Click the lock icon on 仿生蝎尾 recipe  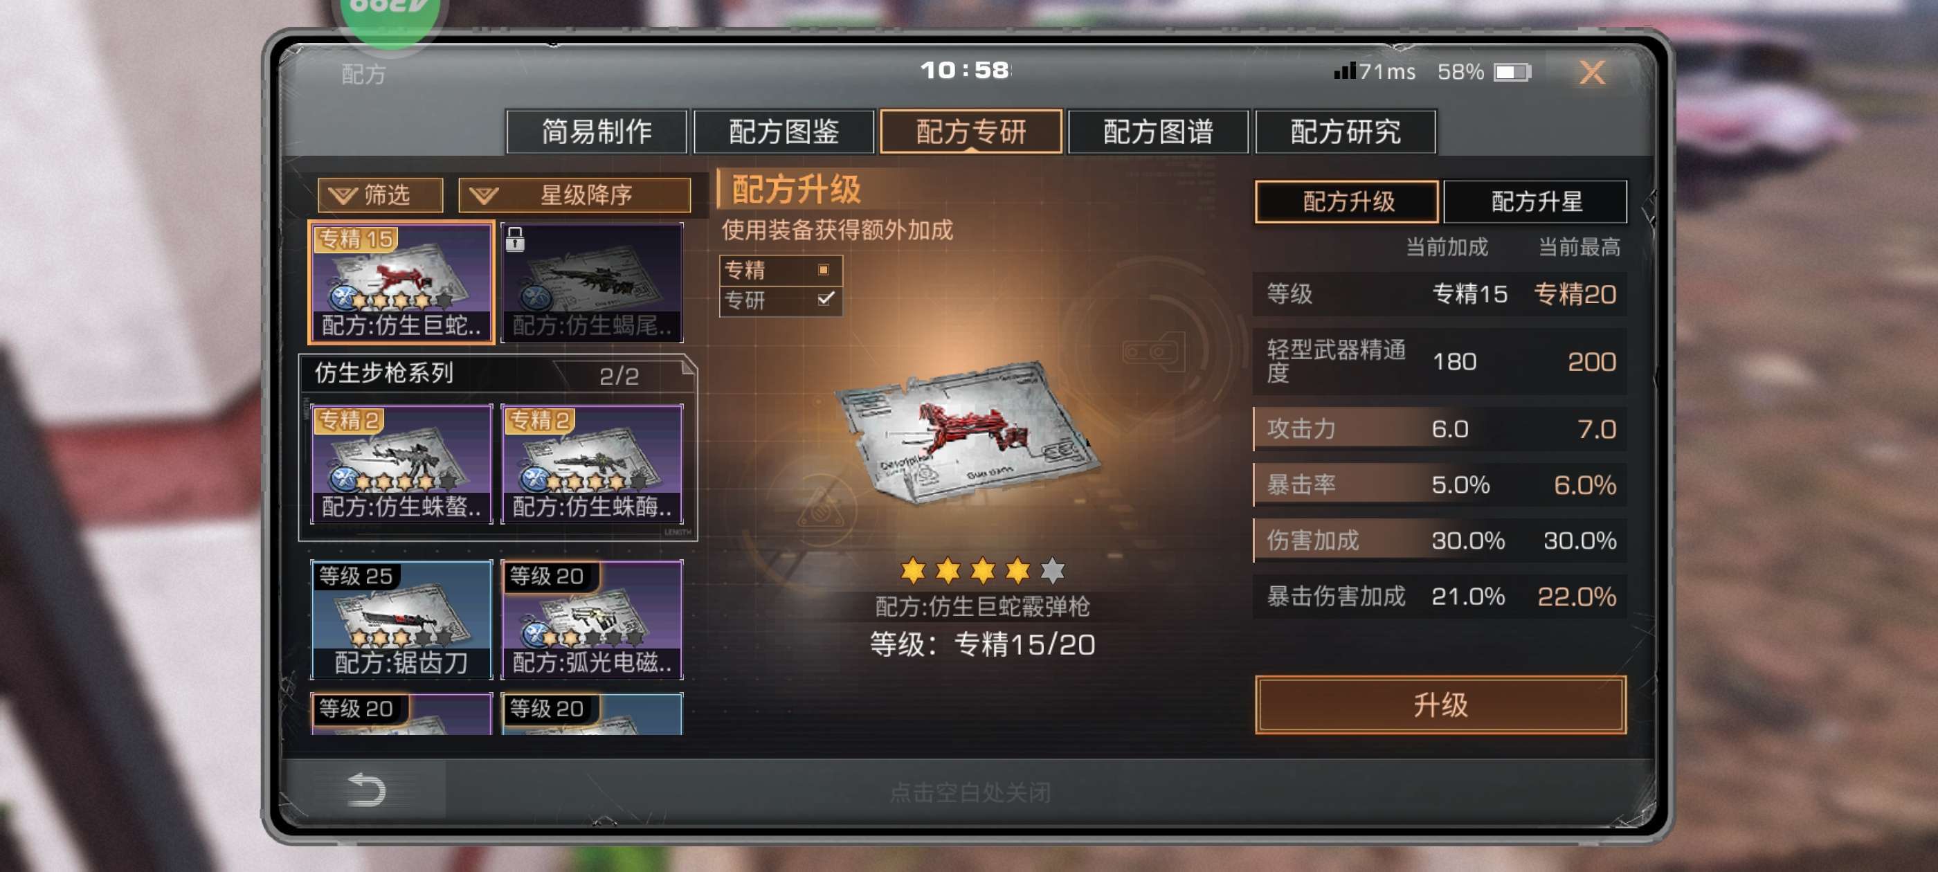[x=514, y=240]
